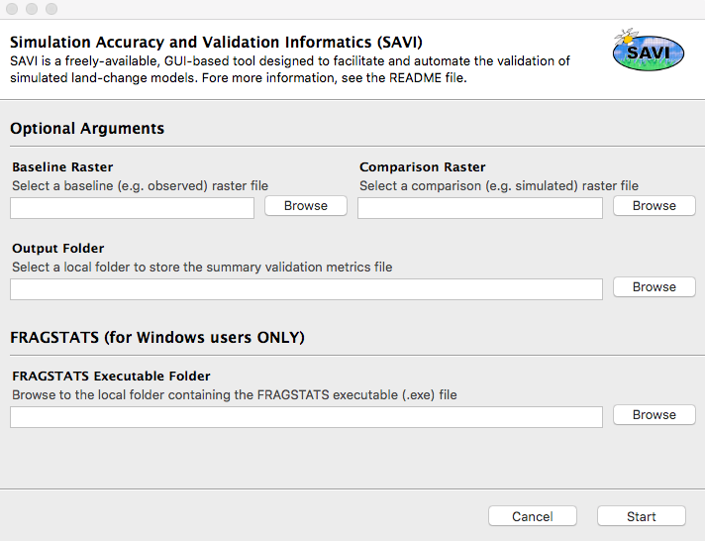Click the 'Simulation Accuracy and Validation Informatics (SAVI)' title
The width and height of the screenshot is (705, 541).
point(216,42)
